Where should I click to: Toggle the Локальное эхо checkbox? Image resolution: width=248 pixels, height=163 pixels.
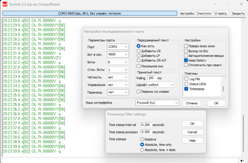(x=139, y=66)
